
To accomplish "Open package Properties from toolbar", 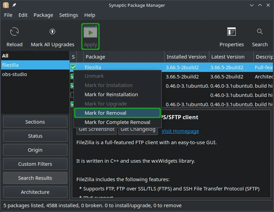I will [x=232, y=32].
